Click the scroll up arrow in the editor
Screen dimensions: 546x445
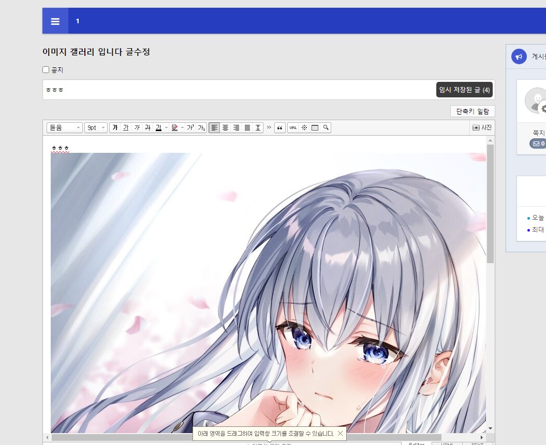point(490,140)
